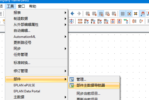Open 部件主数据导航器 in the submenu

(x=94, y=86)
